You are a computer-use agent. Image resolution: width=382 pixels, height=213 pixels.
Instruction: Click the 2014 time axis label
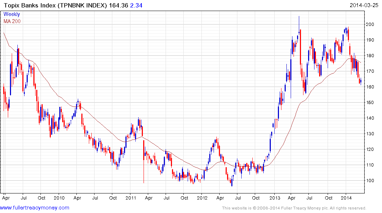346,197
